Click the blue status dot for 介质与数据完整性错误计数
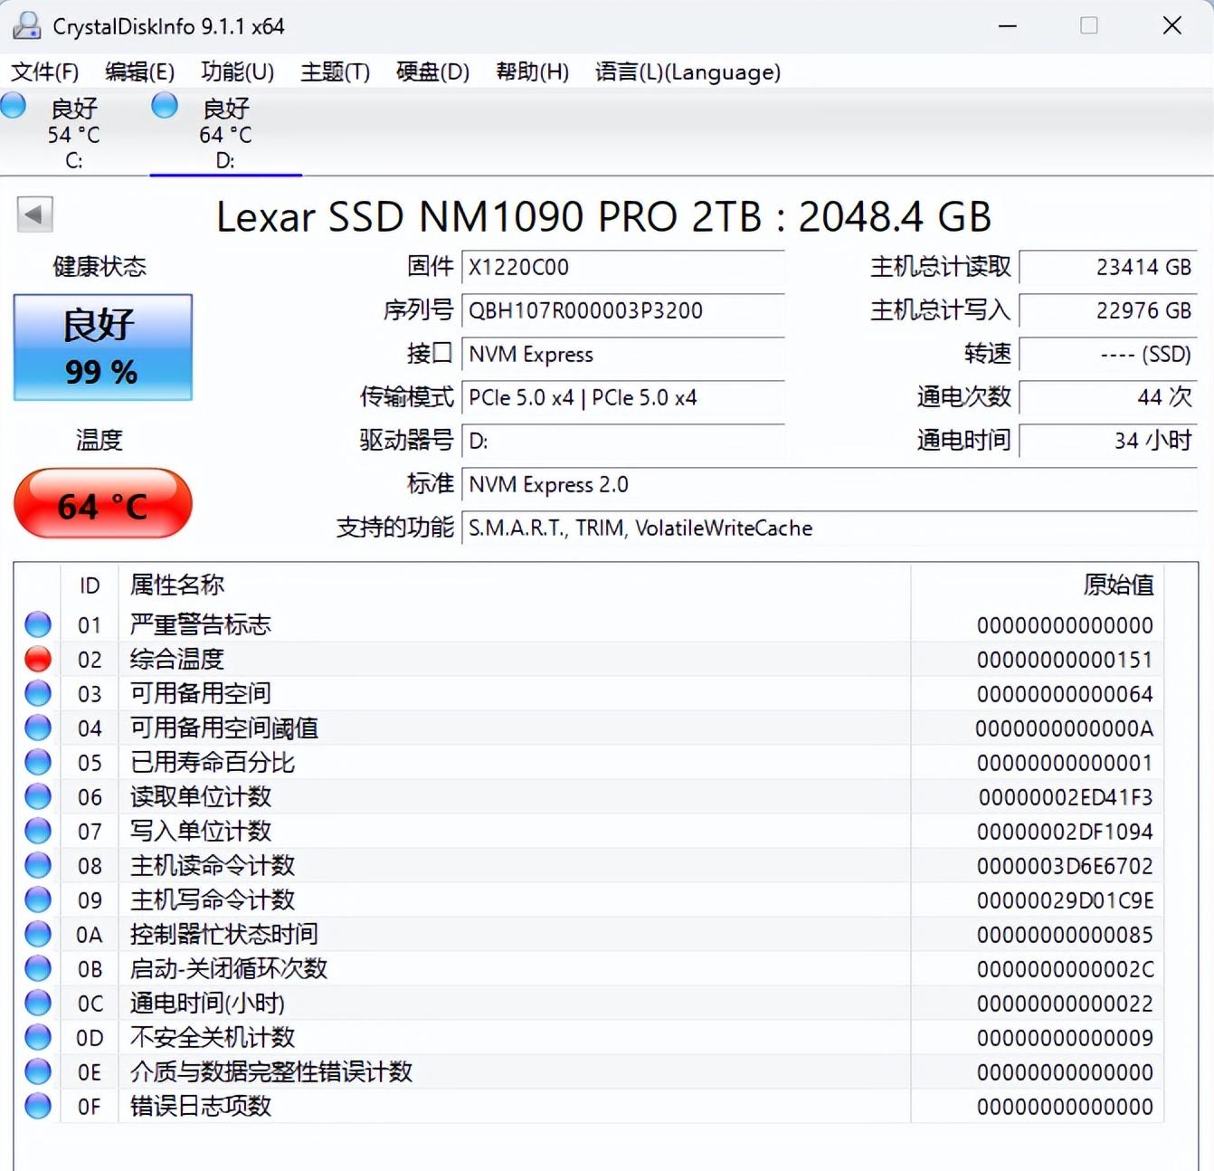This screenshot has height=1171, width=1214. pyautogui.click(x=38, y=1071)
